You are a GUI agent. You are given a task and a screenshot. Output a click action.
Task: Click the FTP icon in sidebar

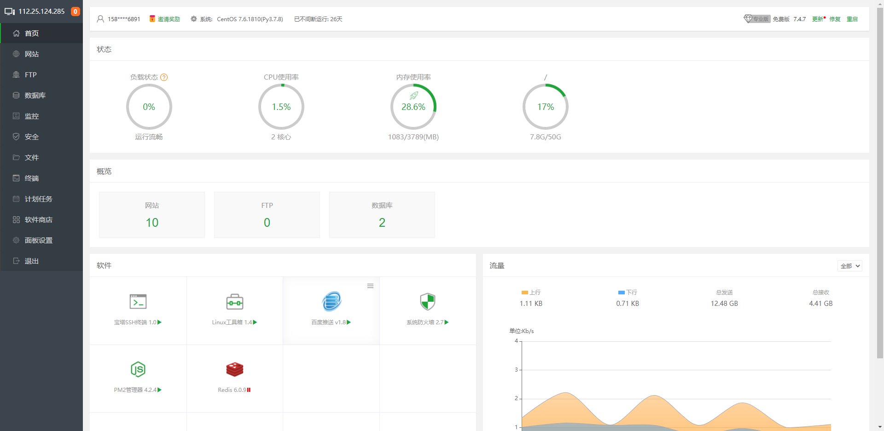click(16, 75)
